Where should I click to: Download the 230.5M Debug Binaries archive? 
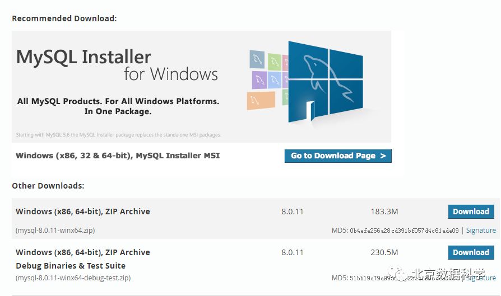click(x=471, y=252)
